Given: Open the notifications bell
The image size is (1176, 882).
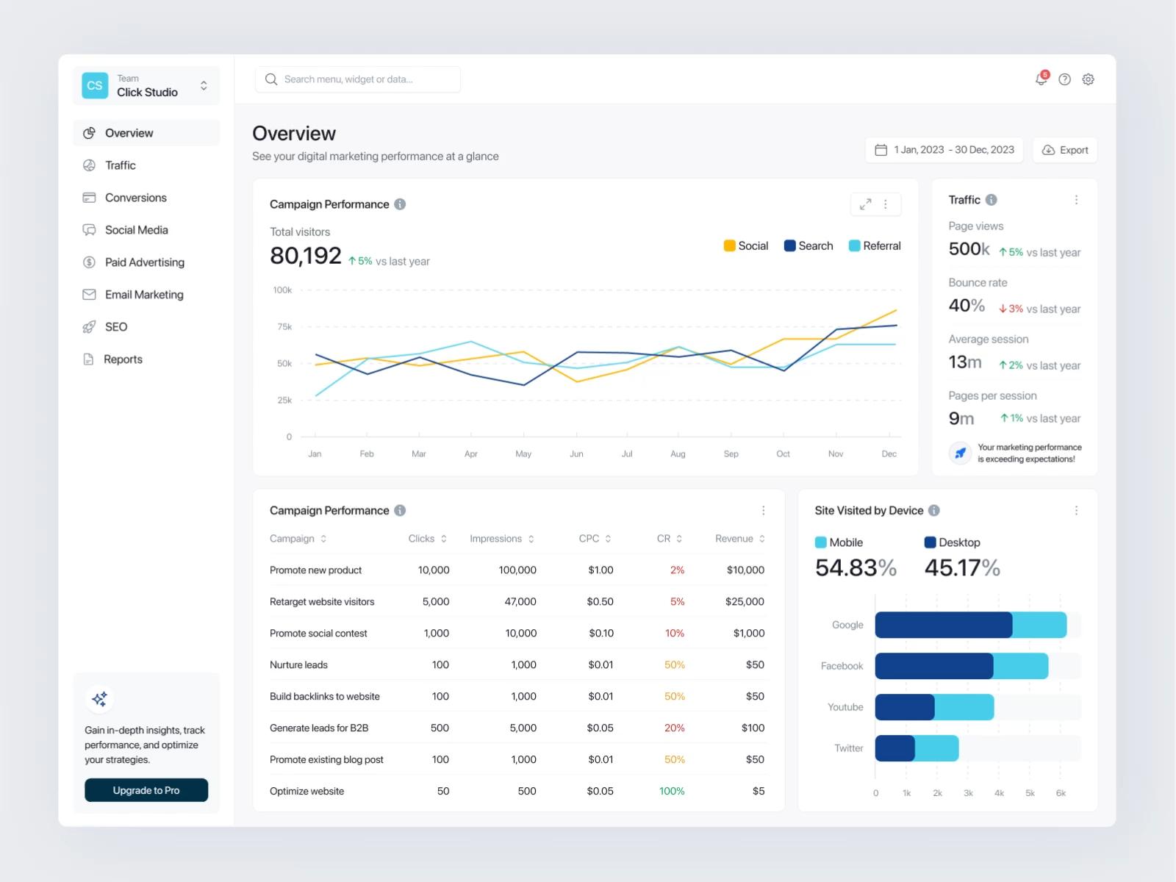Looking at the screenshot, I should tap(1041, 79).
